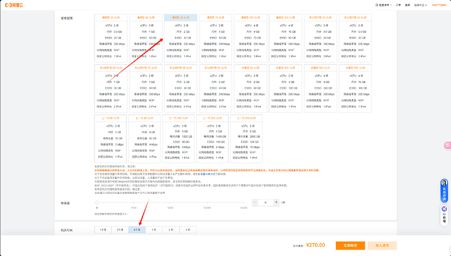Image resolution: width=451 pixels, height=256 pixels.
Task: Select the highlighted 2 GB 40 GB ESSD plan
Action: (180, 38)
